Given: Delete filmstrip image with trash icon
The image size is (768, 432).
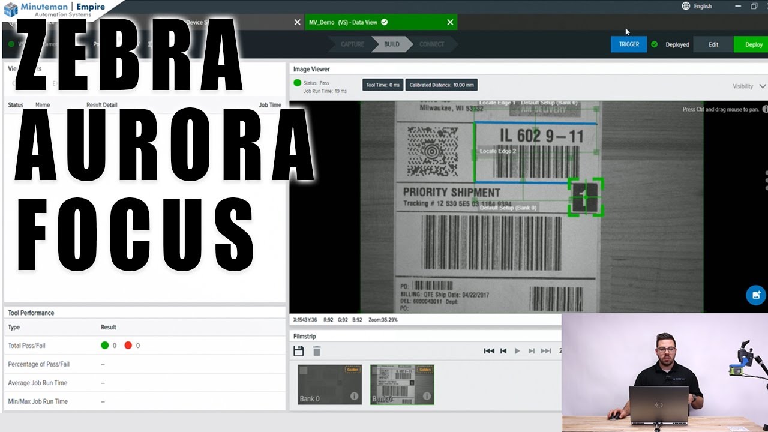Looking at the screenshot, I should 317,351.
